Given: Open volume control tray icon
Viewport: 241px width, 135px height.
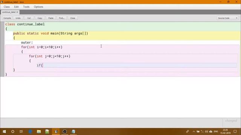Looking at the screenshot, I should pos(206,132).
